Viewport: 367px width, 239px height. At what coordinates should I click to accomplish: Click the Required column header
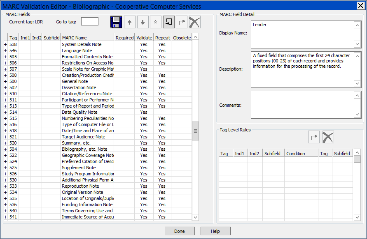pos(124,38)
